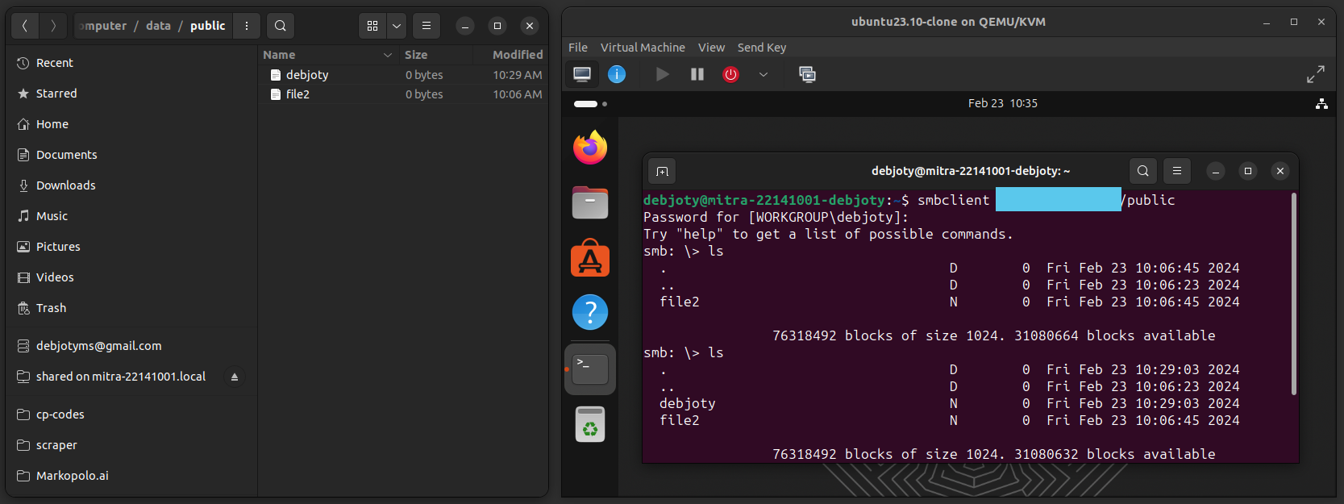
Task: Show the graphical console view
Action: pyautogui.click(x=582, y=74)
